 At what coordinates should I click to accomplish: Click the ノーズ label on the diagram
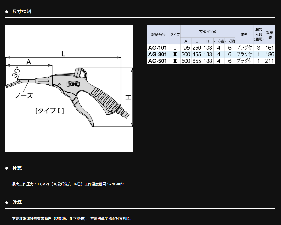click(x=24, y=96)
